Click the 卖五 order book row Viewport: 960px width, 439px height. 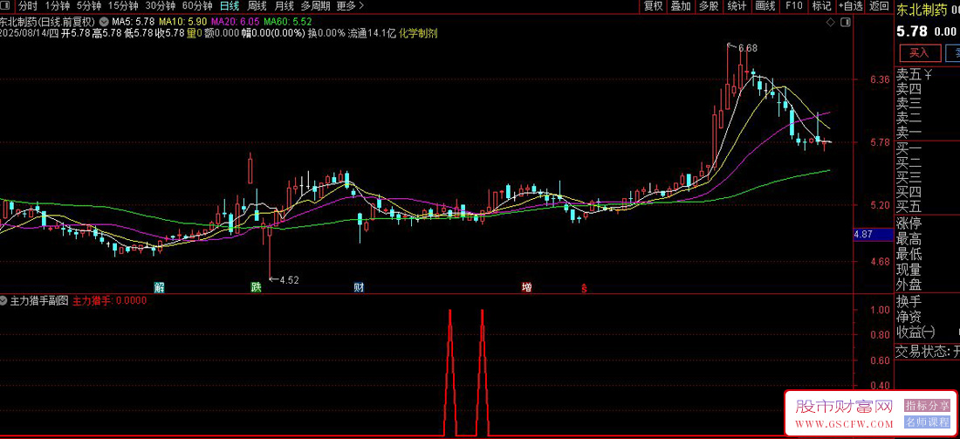(928, 75)
